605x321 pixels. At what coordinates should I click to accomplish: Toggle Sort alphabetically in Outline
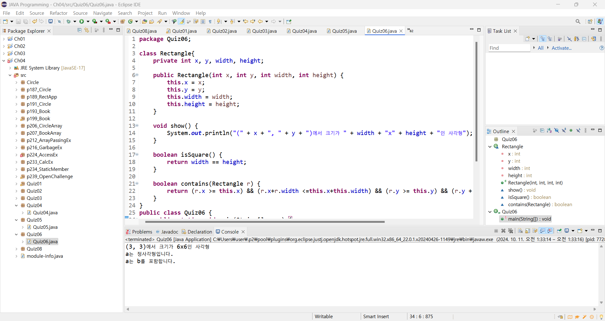pyautogui.click(x=549, y=131)
